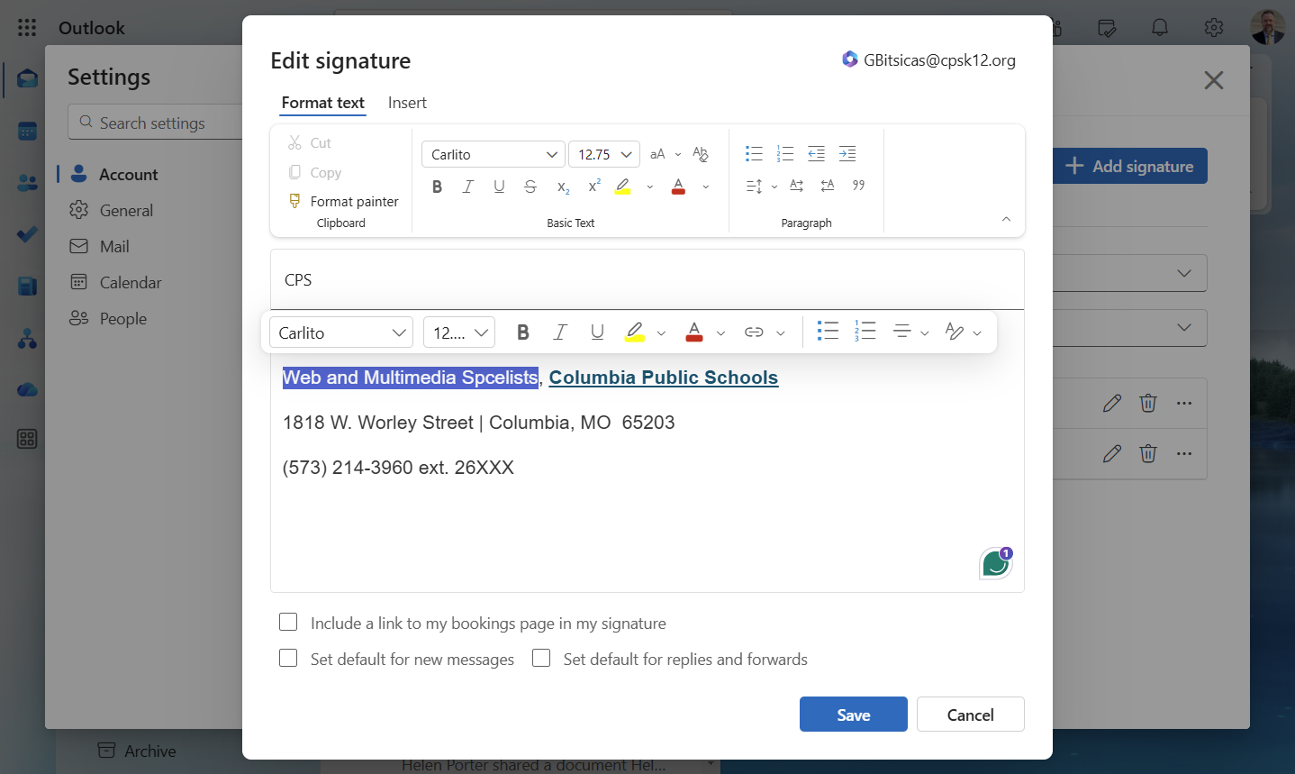Check Set default for new messages

(x=288, y=659)
